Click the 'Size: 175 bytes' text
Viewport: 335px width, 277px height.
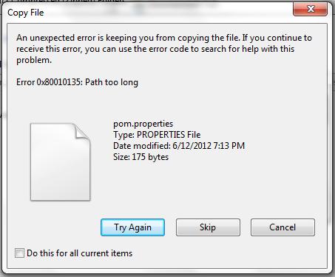[141, 157]
